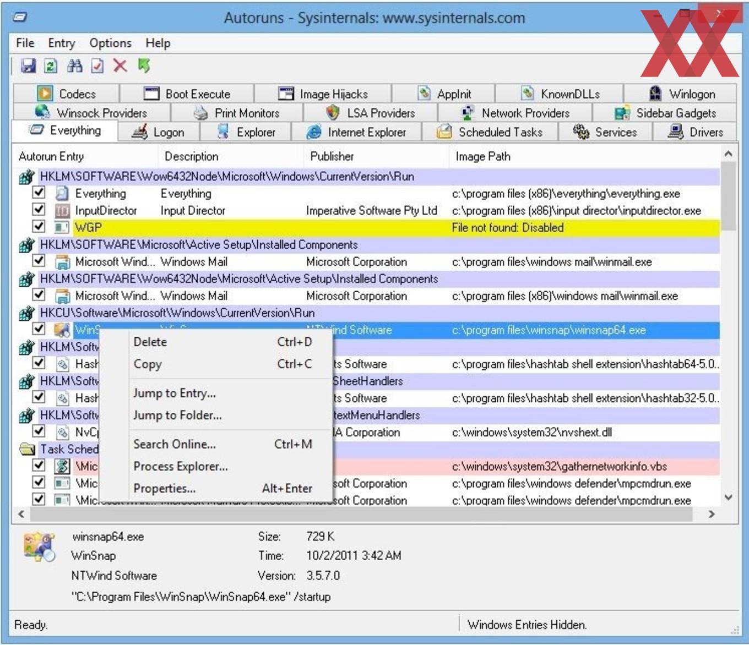Open the Help menu
This screenshot has width=749, height=645.
pos(158,43)
